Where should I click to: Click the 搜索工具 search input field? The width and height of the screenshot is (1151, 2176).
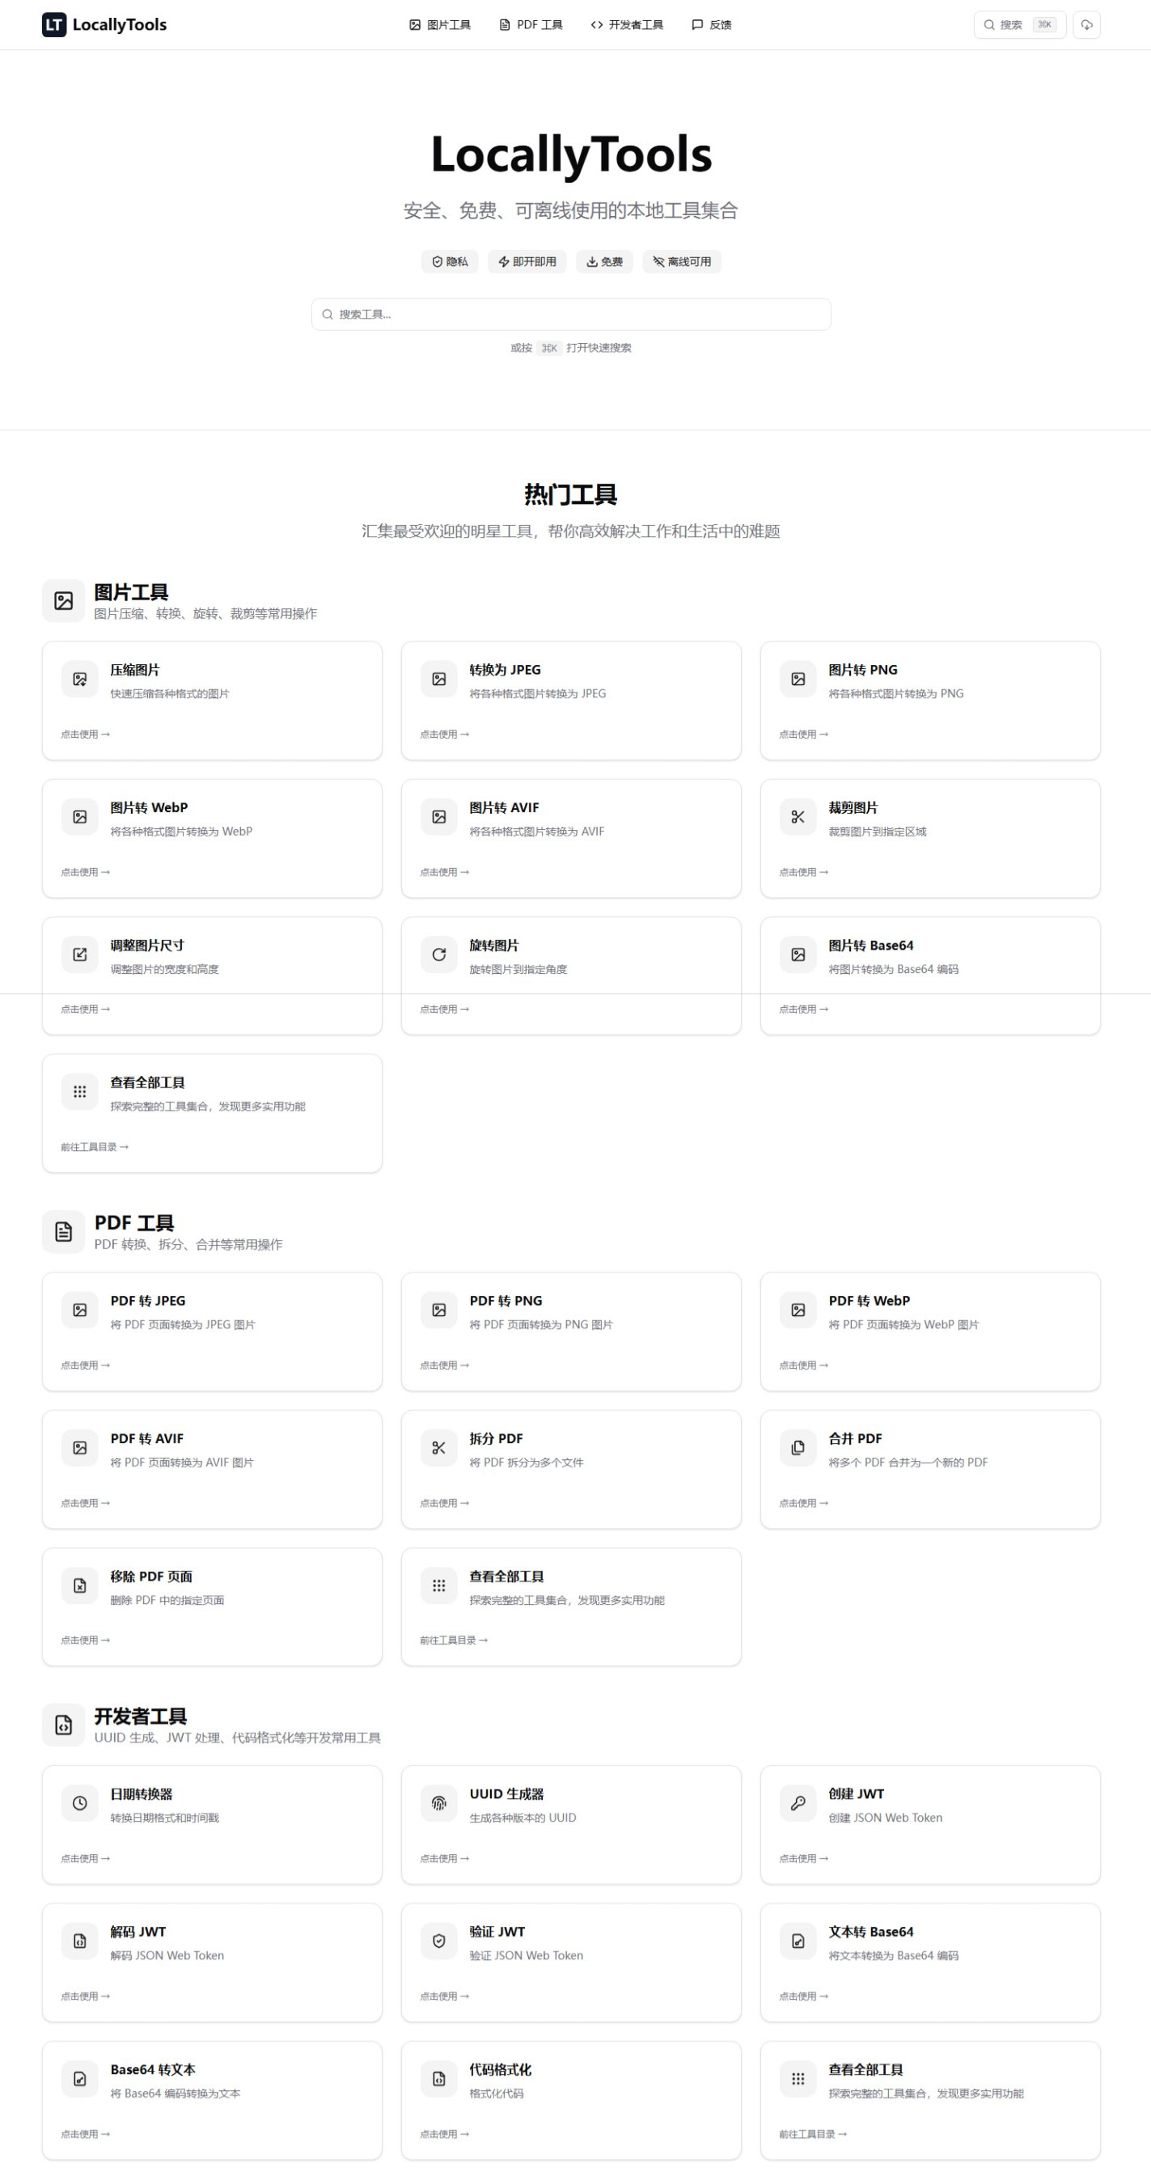571,314
